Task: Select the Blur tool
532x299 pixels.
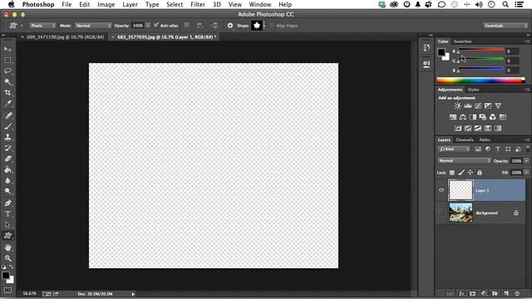Action: pyautogui.click(x=7, y=181)
